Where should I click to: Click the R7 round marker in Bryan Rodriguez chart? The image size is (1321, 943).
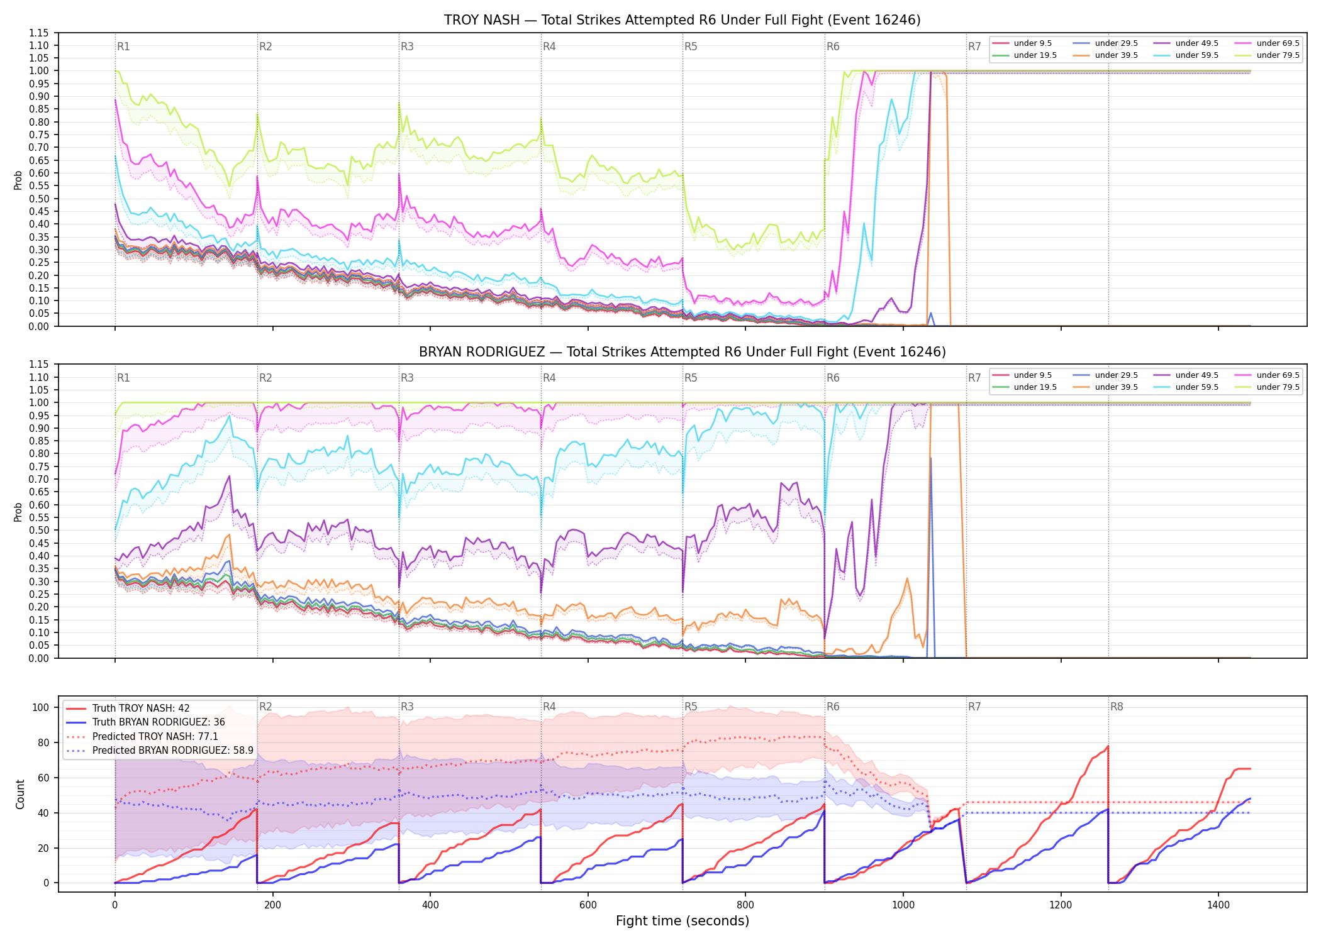coord(974,378)
